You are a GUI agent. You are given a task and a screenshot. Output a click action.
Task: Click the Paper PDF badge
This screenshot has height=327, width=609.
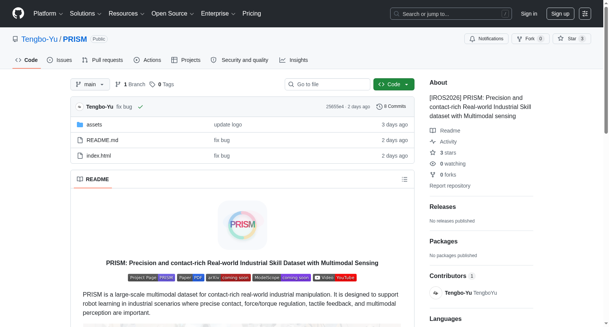pos(191,278)
